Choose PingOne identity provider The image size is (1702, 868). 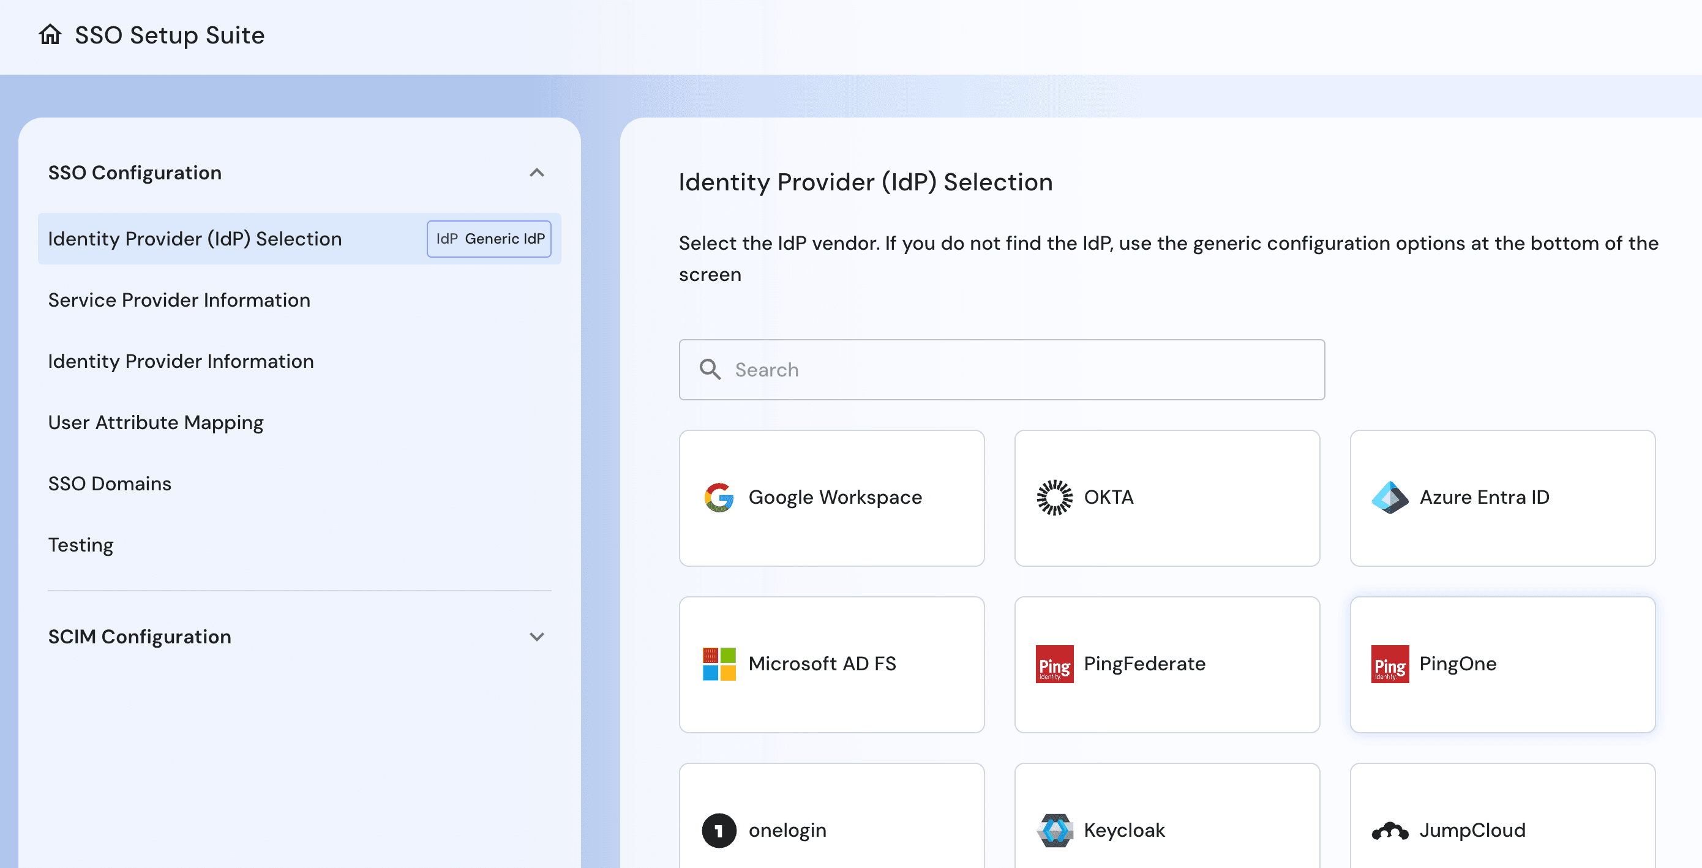pos(1502,664)
